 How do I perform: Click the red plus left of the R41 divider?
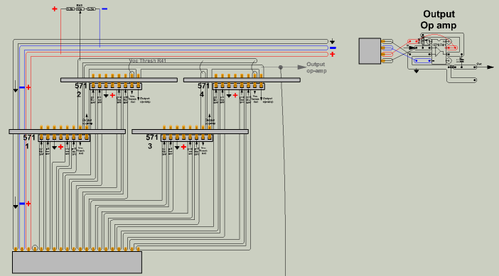point(55,9)
